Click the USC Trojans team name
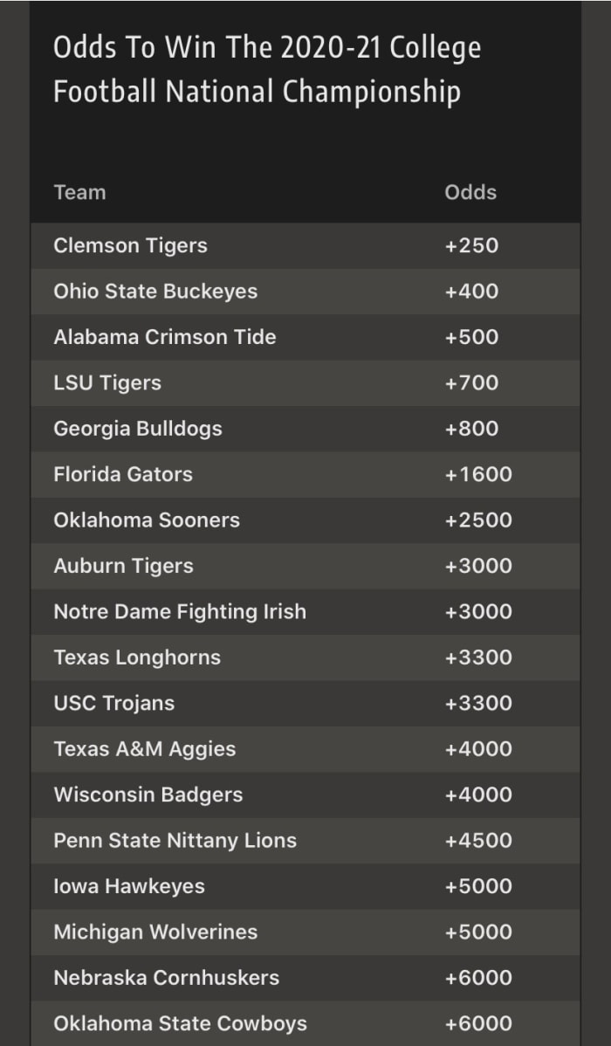This screenshot has height=1046, width=611. click(114, 703)
